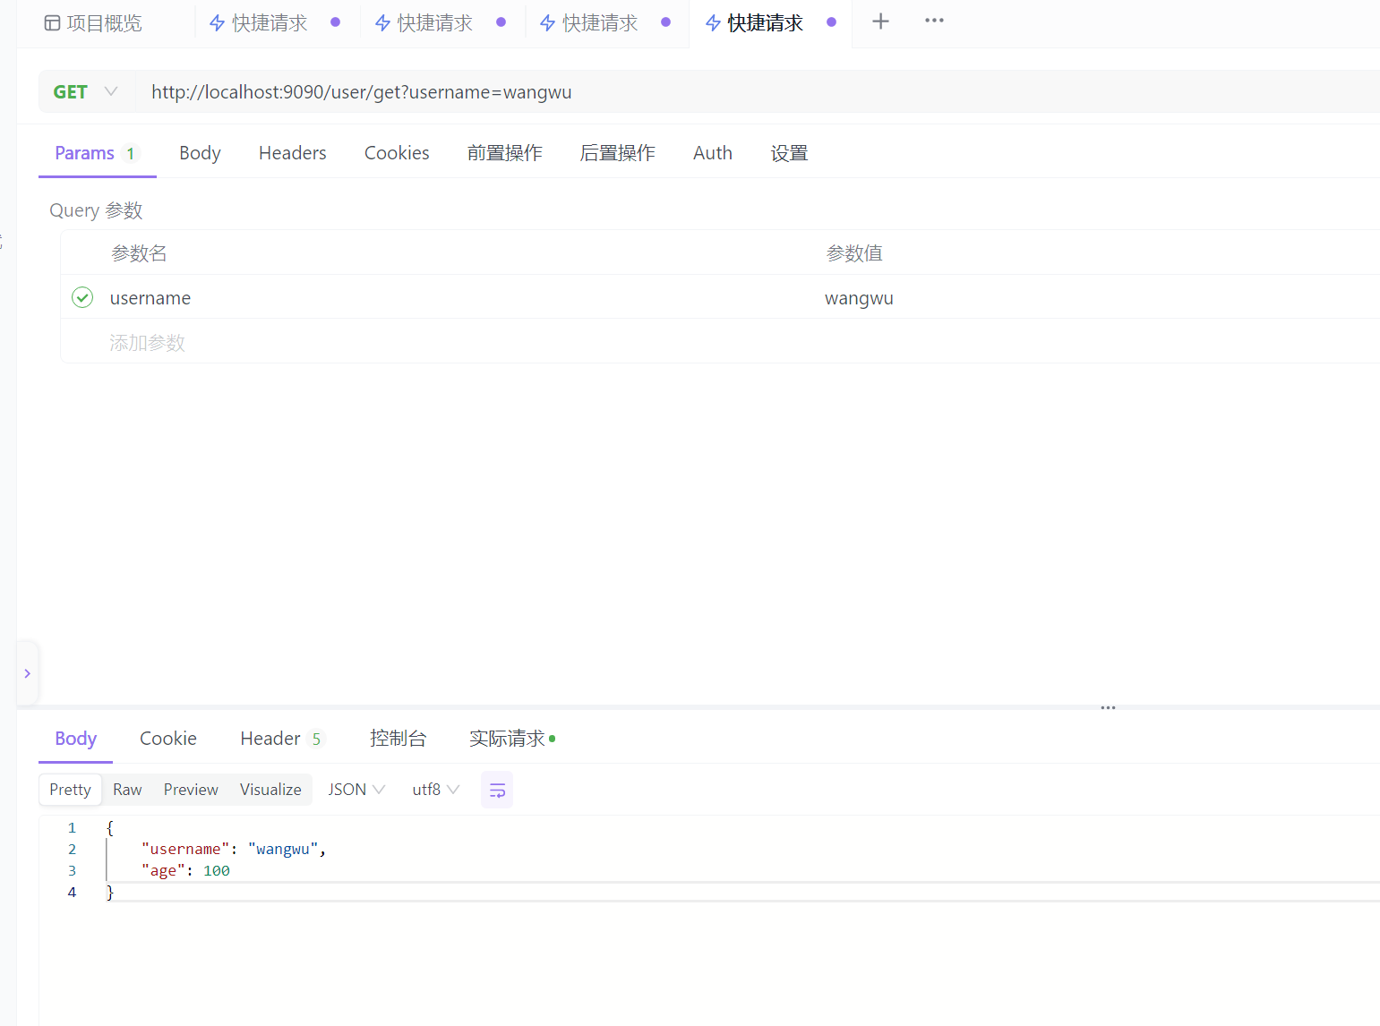Select the Preview view mode
The height and width of the screenshot is (1026, 1380).
point(191,790)
